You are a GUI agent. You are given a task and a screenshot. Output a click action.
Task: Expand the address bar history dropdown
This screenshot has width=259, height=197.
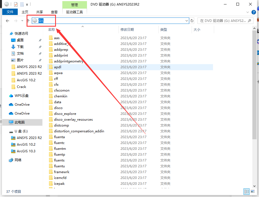(187, 21)
